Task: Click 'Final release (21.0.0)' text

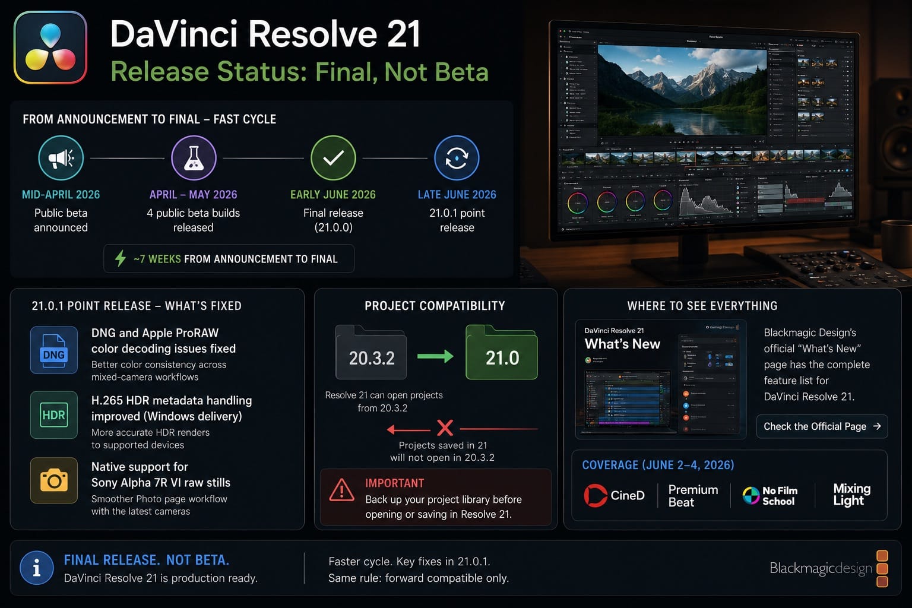Action: [x=333, y=220]
